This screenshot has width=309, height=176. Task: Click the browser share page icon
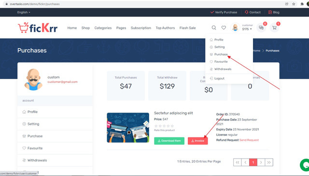tap(287, 4)
